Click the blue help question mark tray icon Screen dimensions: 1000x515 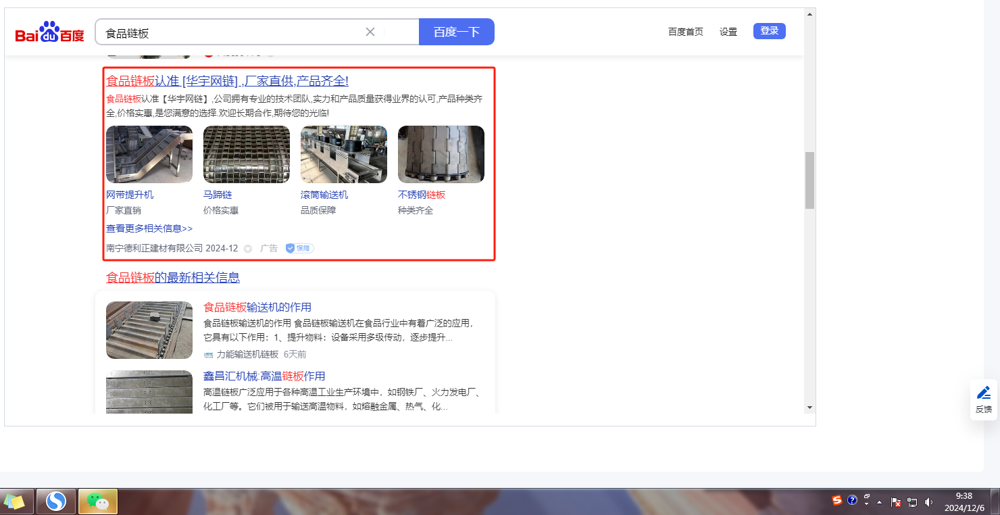853,501
